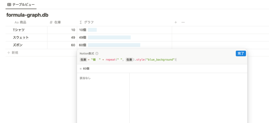Click the 在庫 token inside repeat function

click(129, 60)
